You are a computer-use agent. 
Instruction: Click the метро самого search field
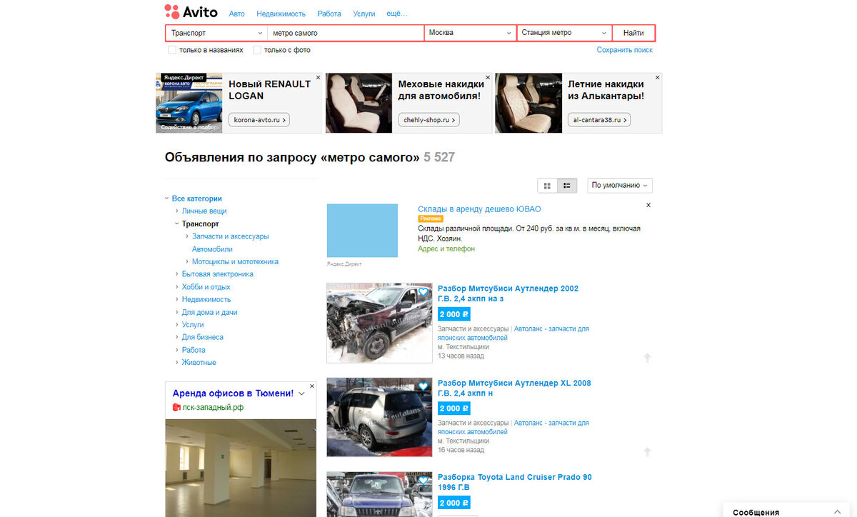click(x=346, y=33)
